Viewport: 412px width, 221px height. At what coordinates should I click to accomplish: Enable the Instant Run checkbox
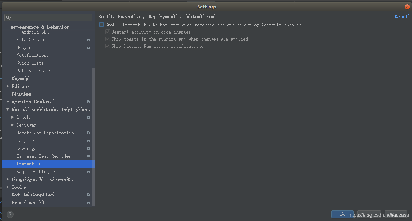click(101, 25)
